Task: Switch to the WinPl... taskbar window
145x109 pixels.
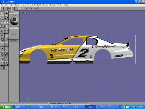Action: 102,107
